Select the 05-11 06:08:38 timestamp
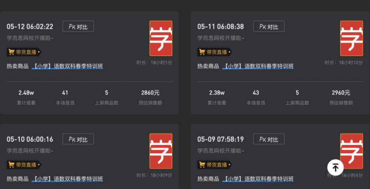The height and width of the screenshot is (189, 370). pyautogui.click(x=220, y=26)
